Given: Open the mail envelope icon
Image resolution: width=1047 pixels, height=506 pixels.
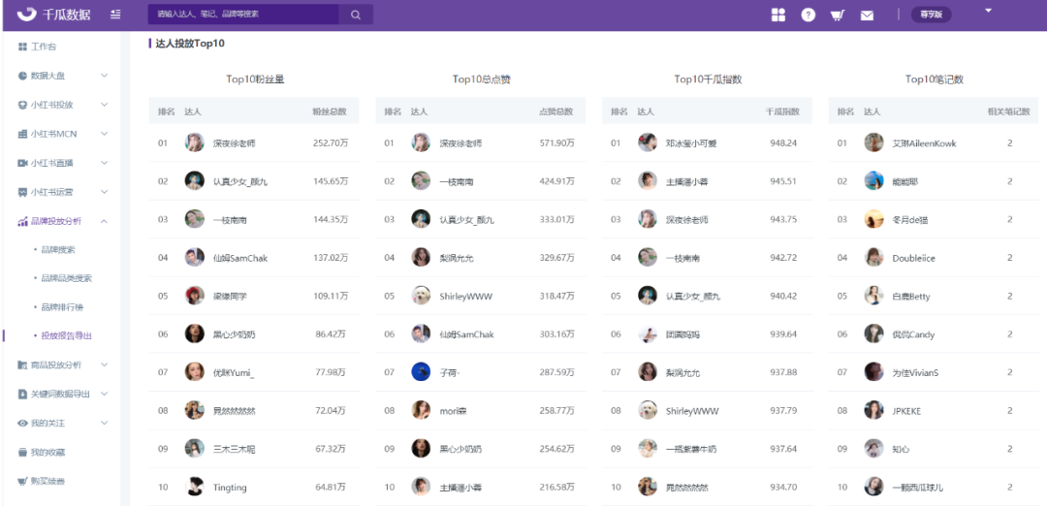Looking at the screenshot, I should click(x=867, y=16).
